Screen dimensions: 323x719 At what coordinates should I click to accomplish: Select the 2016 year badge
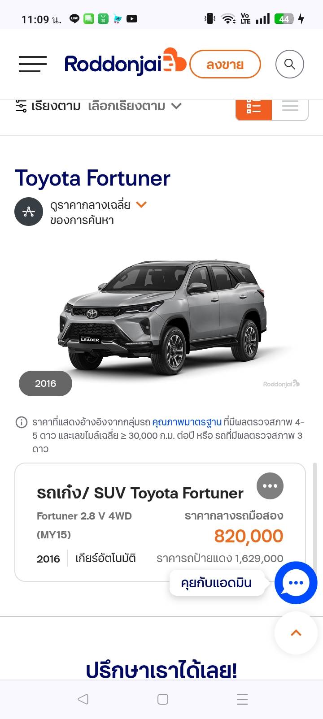click(45, 384)
